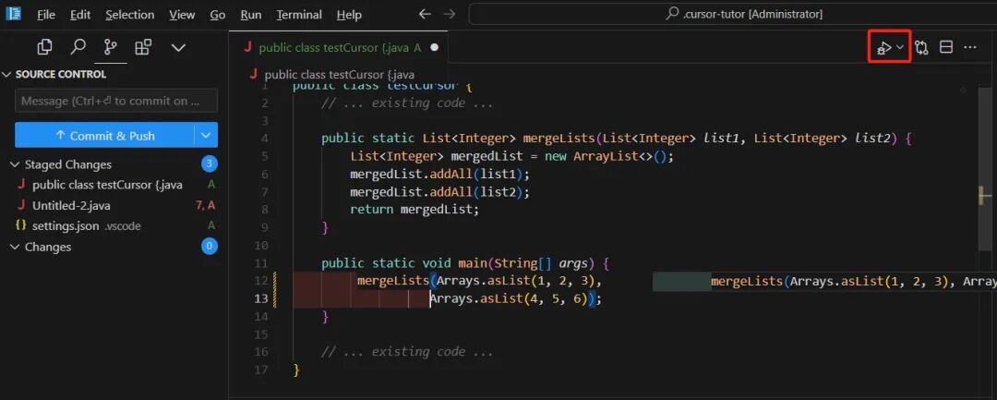Open the File menu

(x=46, y=14)
